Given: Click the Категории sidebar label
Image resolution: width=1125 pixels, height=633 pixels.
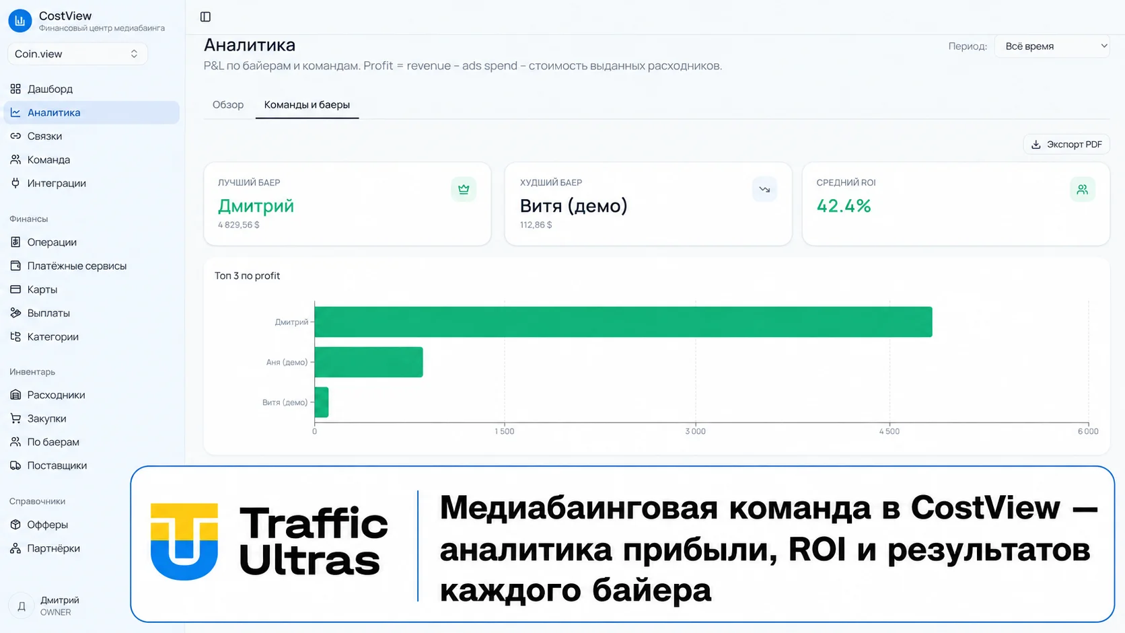Looking at the screenshot, I should [53, 336].
